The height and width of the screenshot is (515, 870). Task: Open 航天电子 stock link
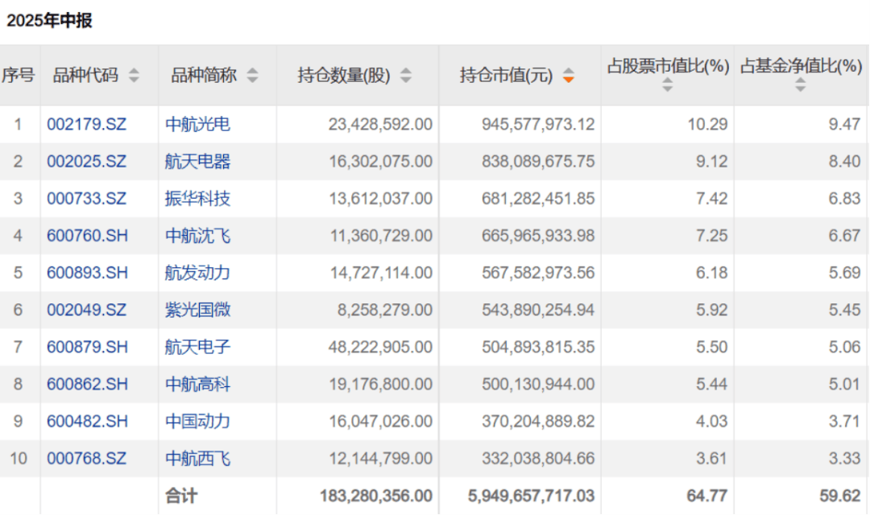pyautogui.click(x=197, y=347)
